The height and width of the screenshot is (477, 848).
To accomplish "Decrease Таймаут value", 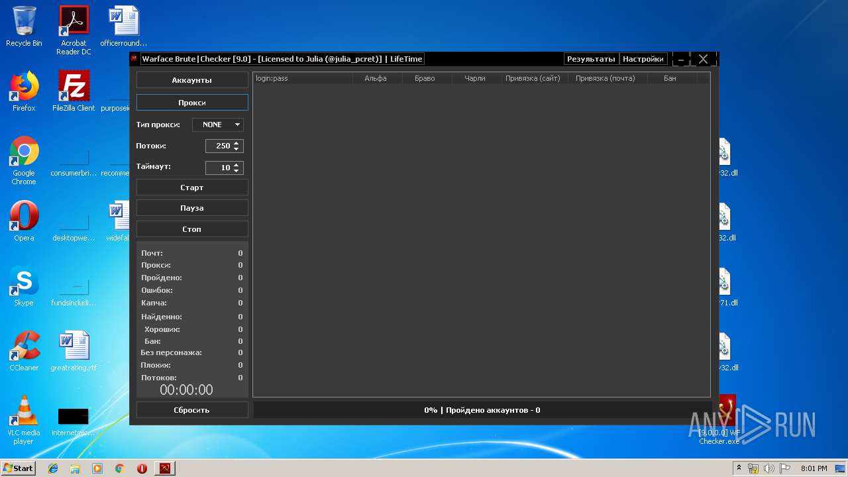I will pyautogui.click(x=237, y=171).
